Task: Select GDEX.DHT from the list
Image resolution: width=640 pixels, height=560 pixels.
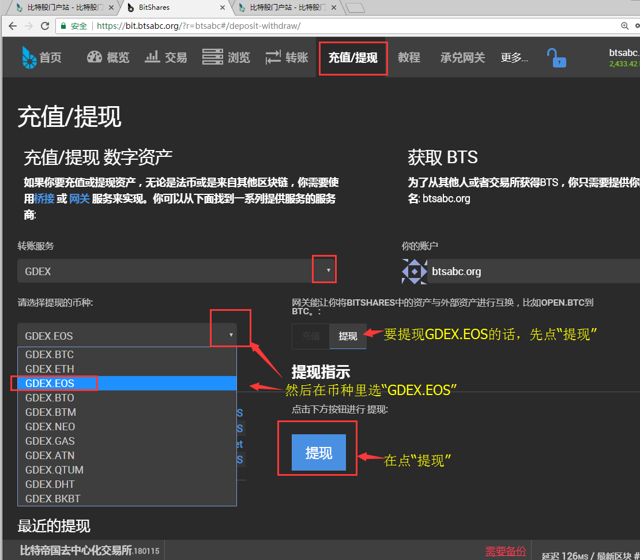Action: pos(127,484)
